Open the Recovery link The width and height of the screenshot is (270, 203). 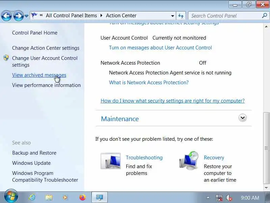(214, 158)
